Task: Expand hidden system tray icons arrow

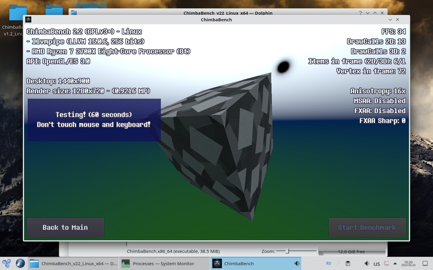Action: pyautogui.click(x=395, y=263)
